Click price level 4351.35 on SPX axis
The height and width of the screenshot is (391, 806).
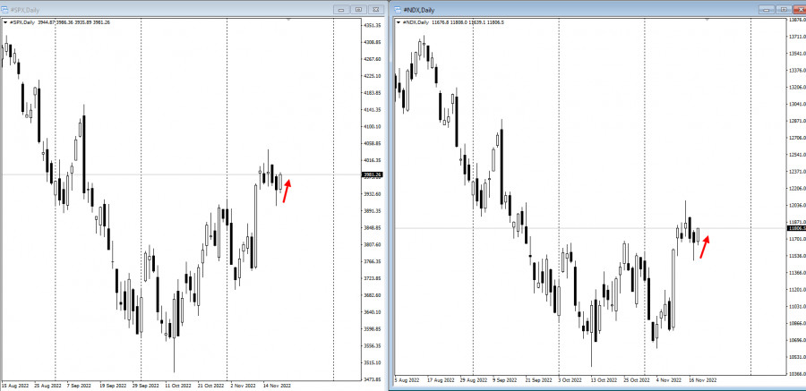373,26
